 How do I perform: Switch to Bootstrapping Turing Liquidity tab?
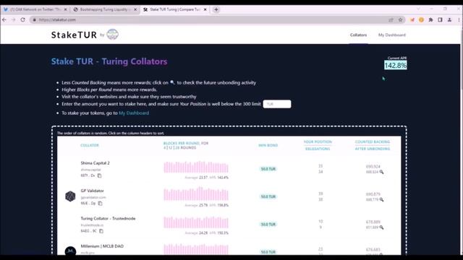pyautogui.click(x=105, y=9)
